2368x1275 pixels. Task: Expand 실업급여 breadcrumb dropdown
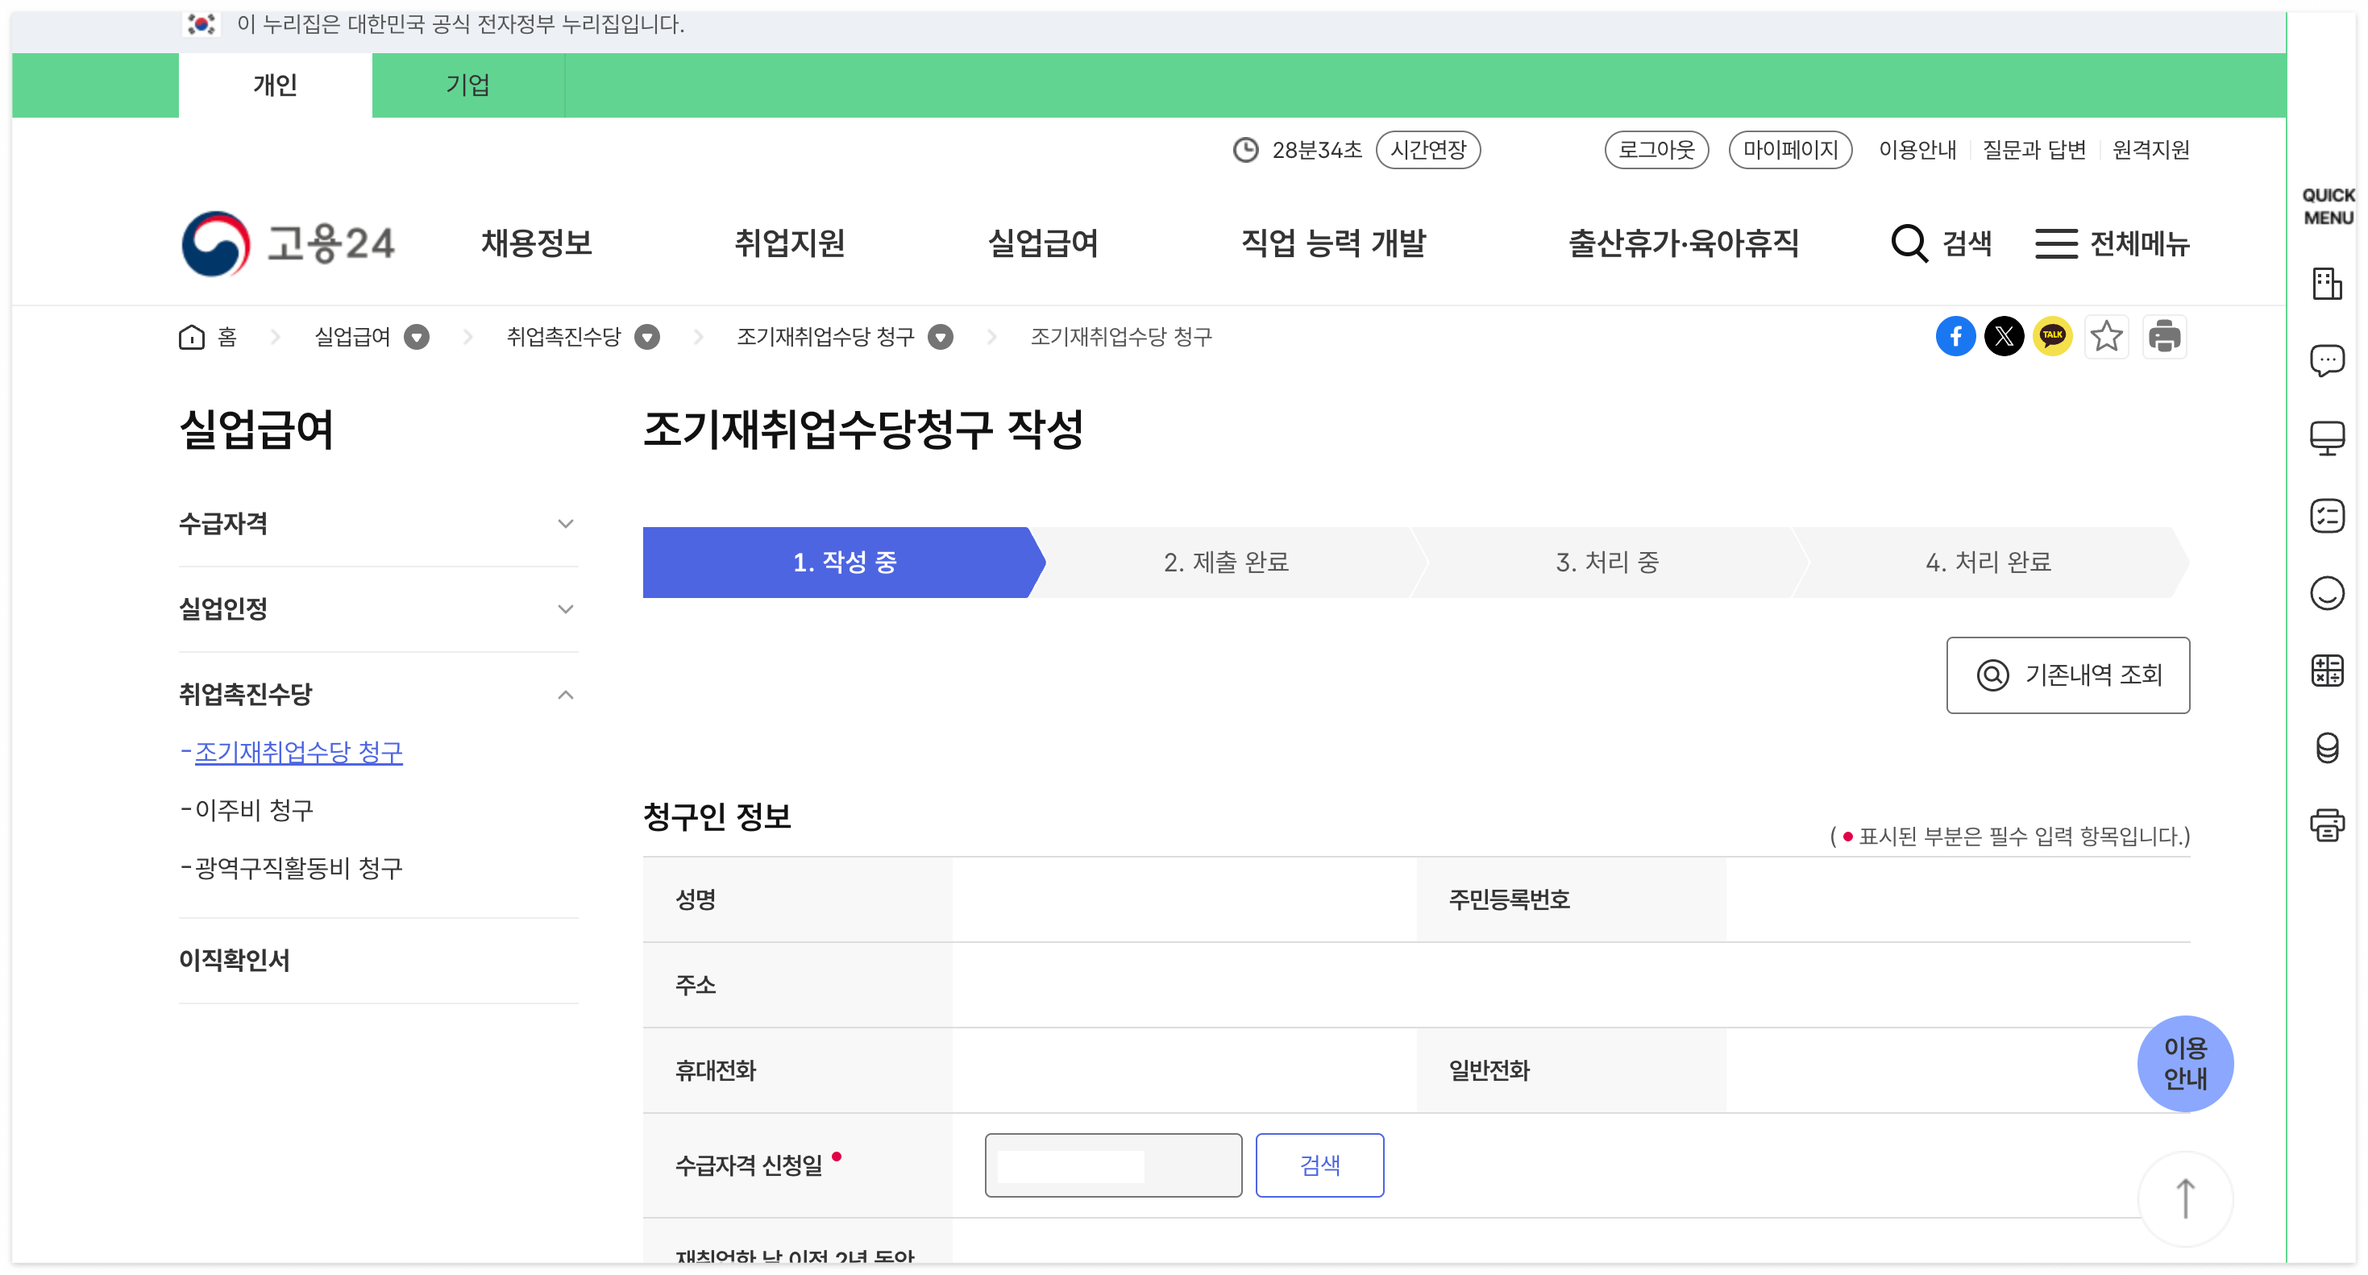[417, 338]
